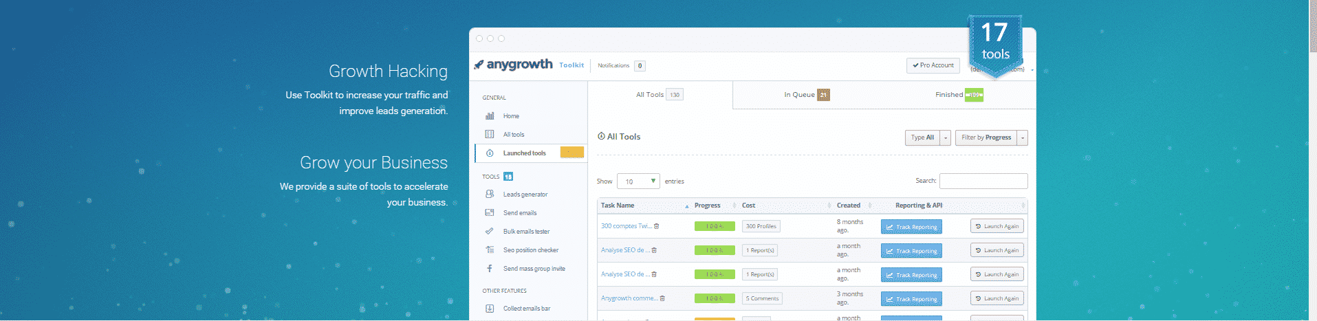1317x321 pixels.
Task: Click the Bulk emails tester check icon
Action: coord(490,232)
